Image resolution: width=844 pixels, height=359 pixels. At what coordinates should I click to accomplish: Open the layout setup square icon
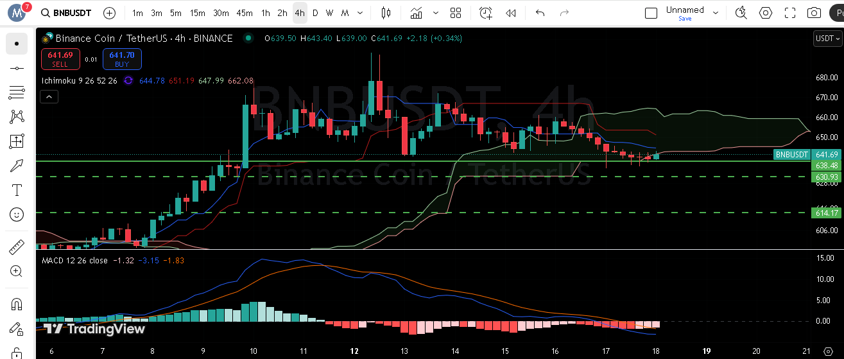(651, 13)
